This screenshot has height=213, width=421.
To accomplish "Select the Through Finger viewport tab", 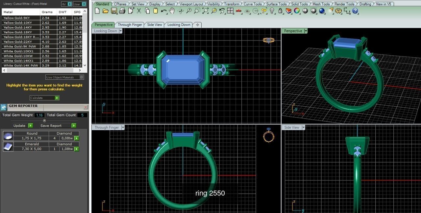I will point(130,25).
